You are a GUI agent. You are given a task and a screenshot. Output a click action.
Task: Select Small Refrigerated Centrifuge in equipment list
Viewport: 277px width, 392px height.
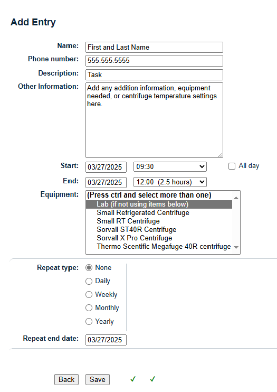[159, 213]
